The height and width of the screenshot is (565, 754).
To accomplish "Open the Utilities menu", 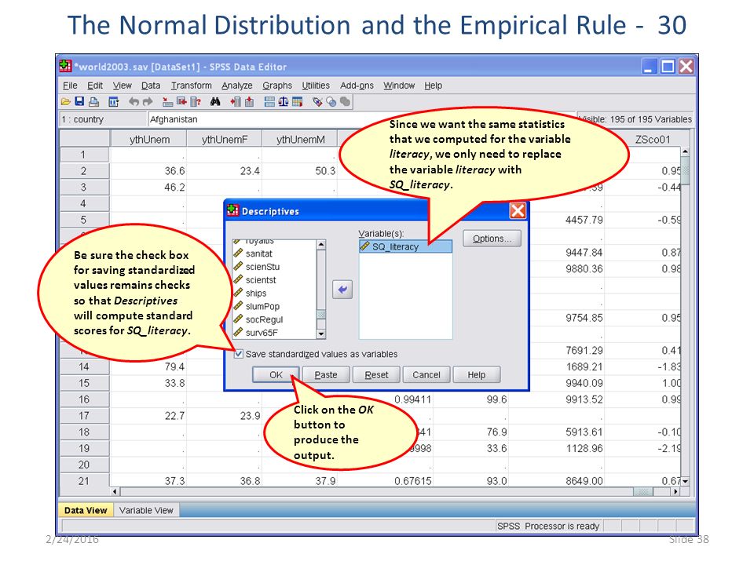I will (x=316, y=86).
